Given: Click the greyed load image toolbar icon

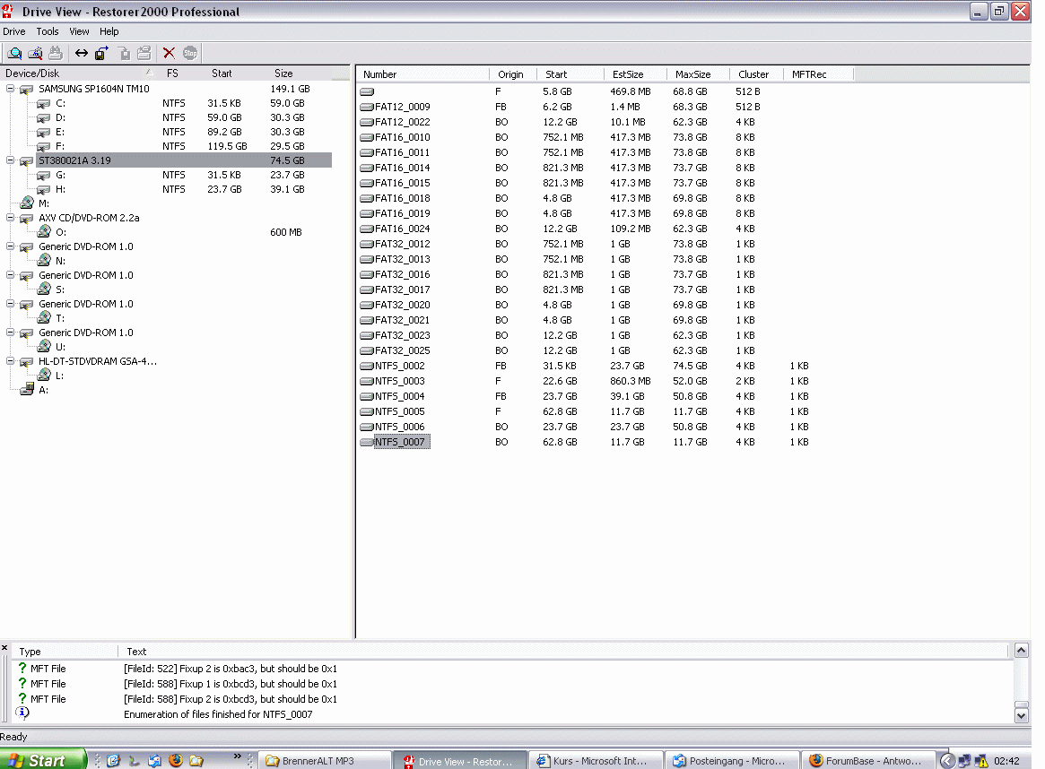Looking at the screenshot, I should 124,53.
